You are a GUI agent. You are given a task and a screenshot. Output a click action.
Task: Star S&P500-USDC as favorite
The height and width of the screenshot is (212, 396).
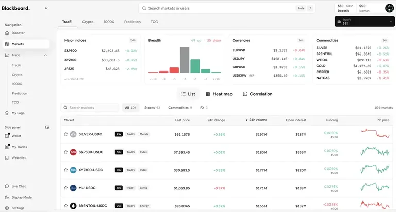[66, 152]
